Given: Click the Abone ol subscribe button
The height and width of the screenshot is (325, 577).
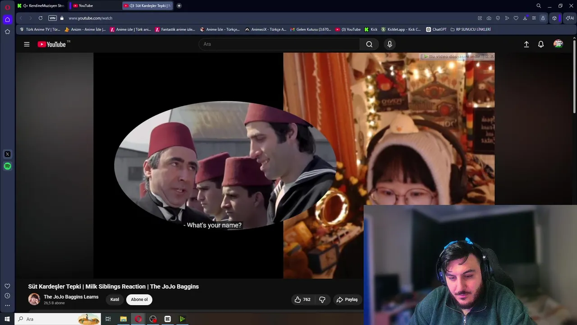Looking at the screenshot, I should 139,299.
